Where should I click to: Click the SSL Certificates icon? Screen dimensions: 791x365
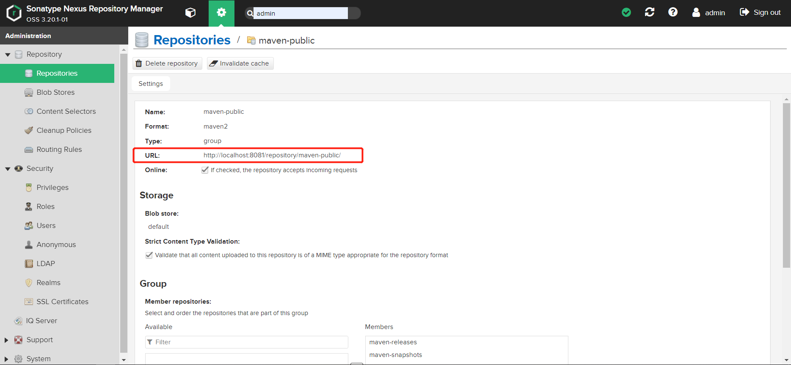[x=29, y=302]
